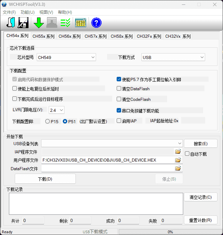
Task: Switch to the CH58x 系列 tab
Action: [122, 36]
